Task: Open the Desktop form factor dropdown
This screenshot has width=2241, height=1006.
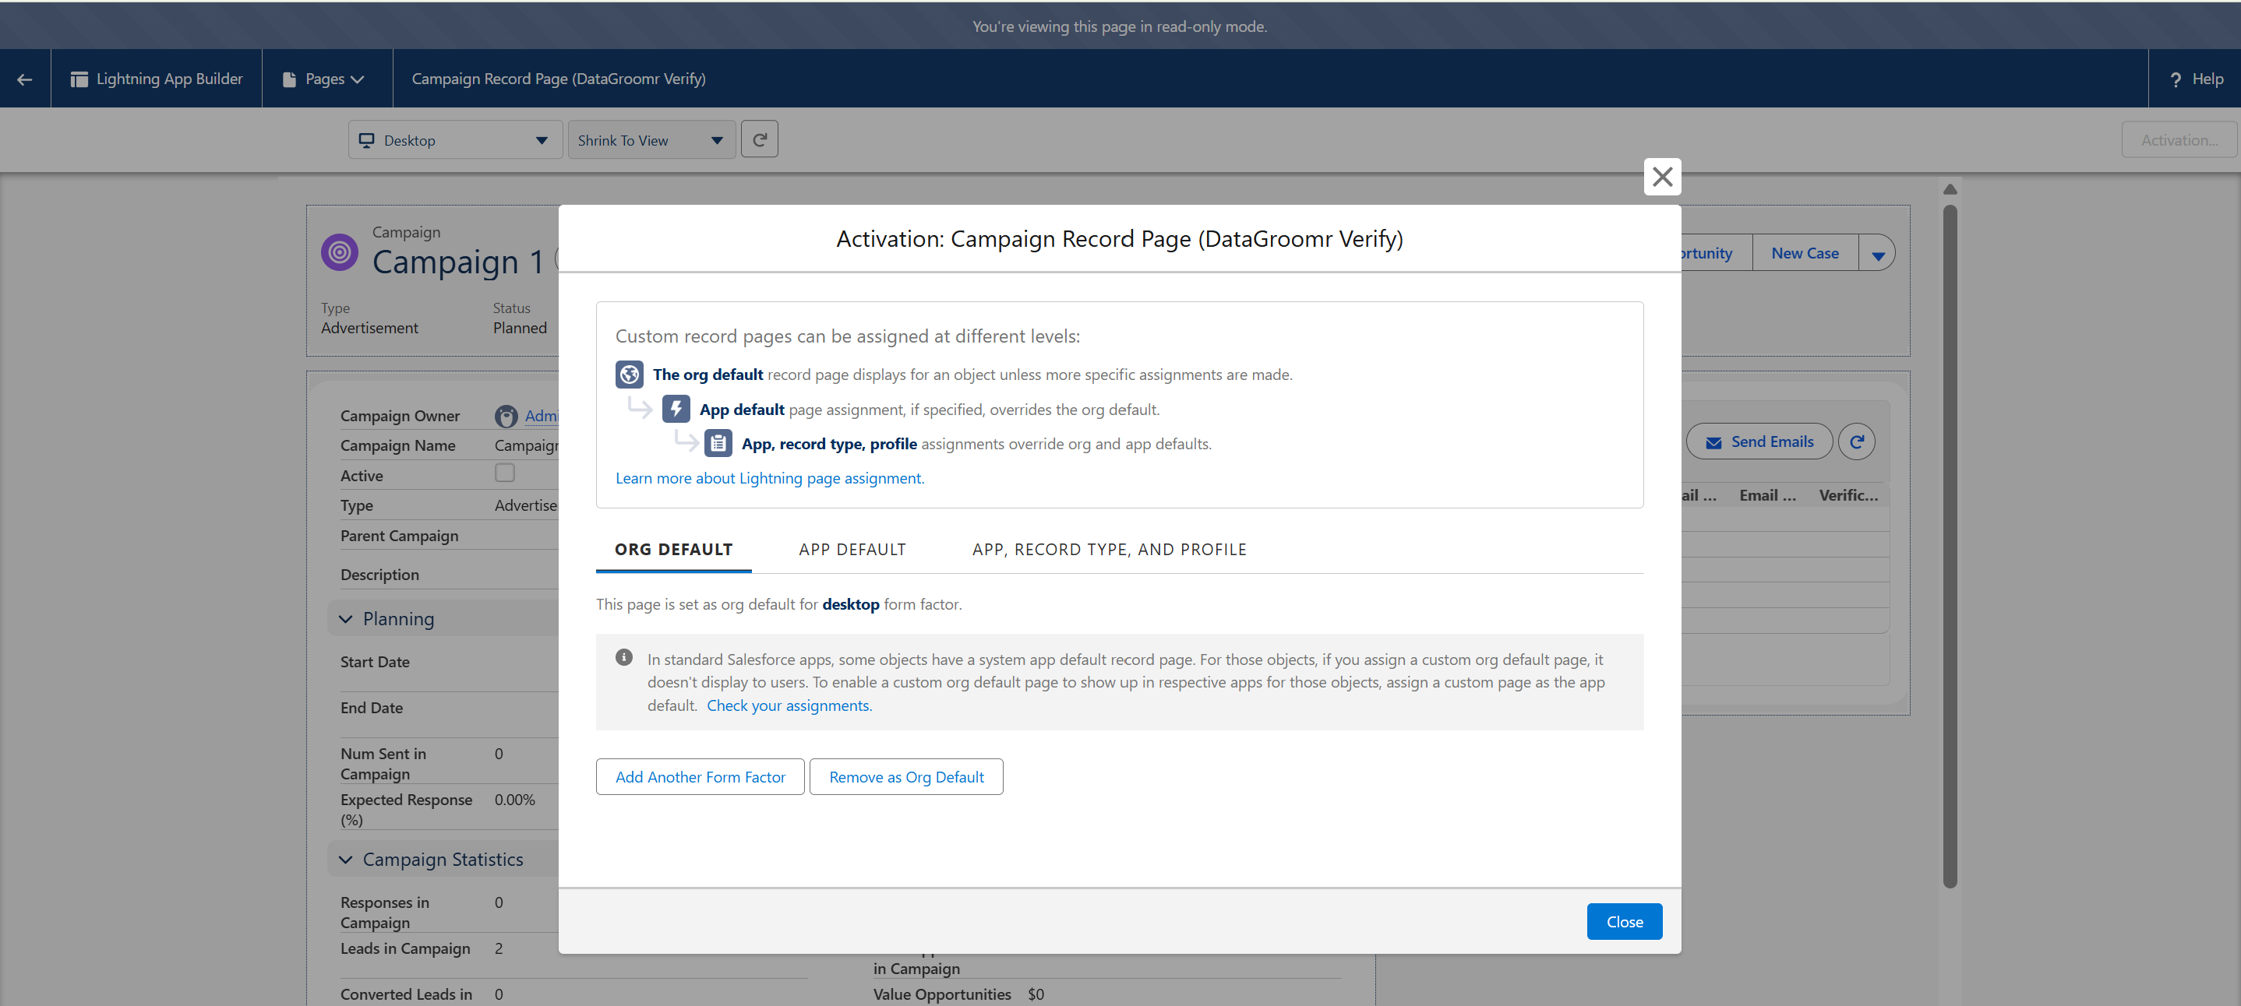Action: point(455,140)
